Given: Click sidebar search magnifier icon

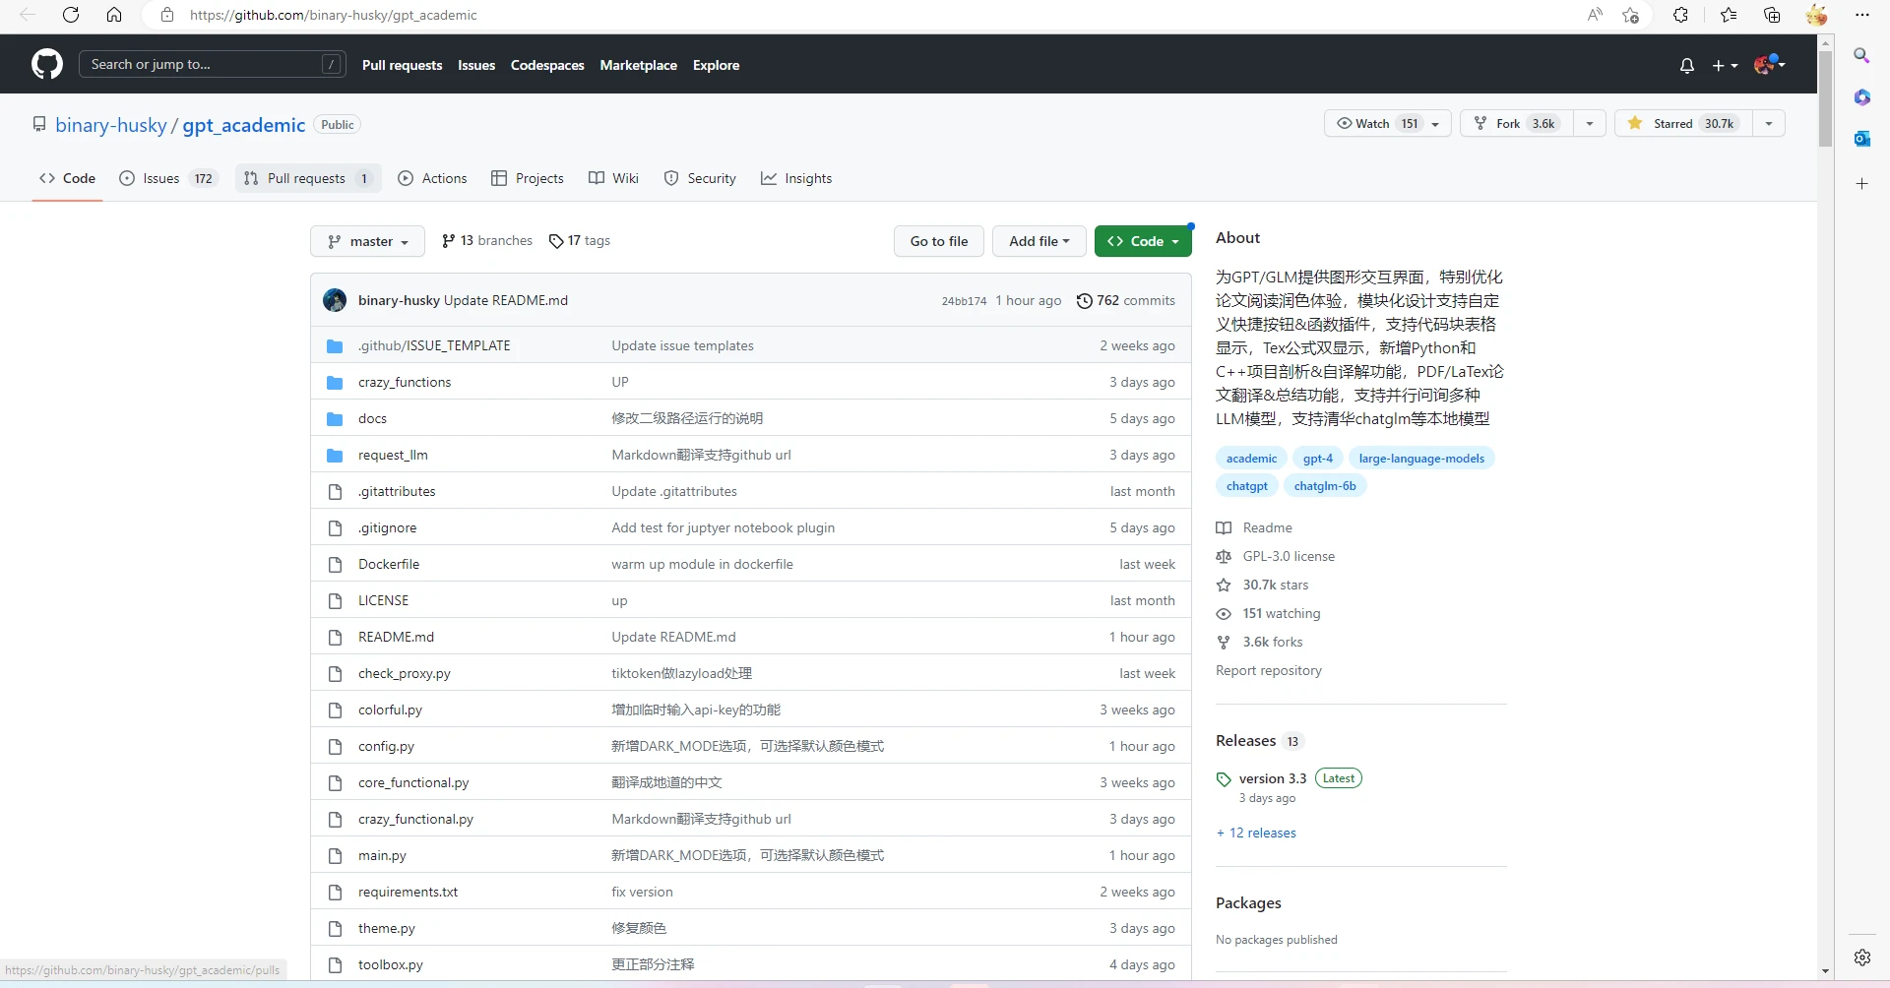Looking at the screenshot, I should pyautogui.click(x=1861, y=56).
